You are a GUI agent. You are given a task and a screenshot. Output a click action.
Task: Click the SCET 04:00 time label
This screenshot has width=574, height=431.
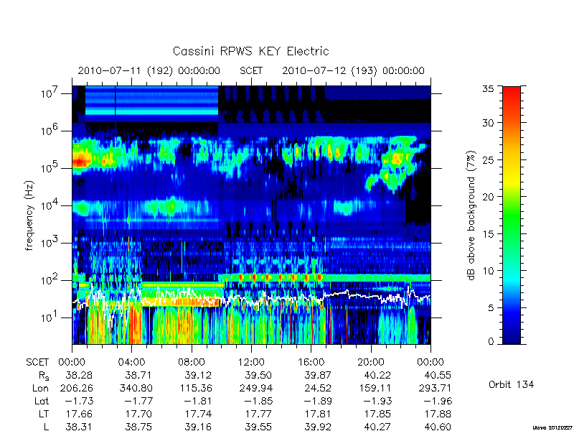(x=131, y=363)
